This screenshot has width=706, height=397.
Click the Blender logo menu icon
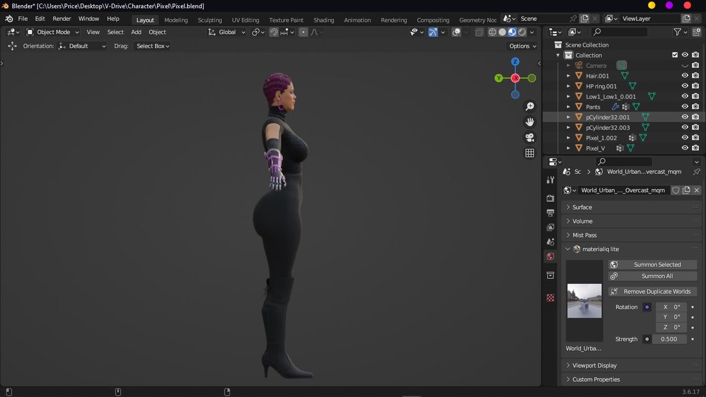[9, 19]
